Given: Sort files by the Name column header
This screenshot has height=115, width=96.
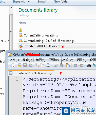Looking at the screenshot, I should coord(23,23).
